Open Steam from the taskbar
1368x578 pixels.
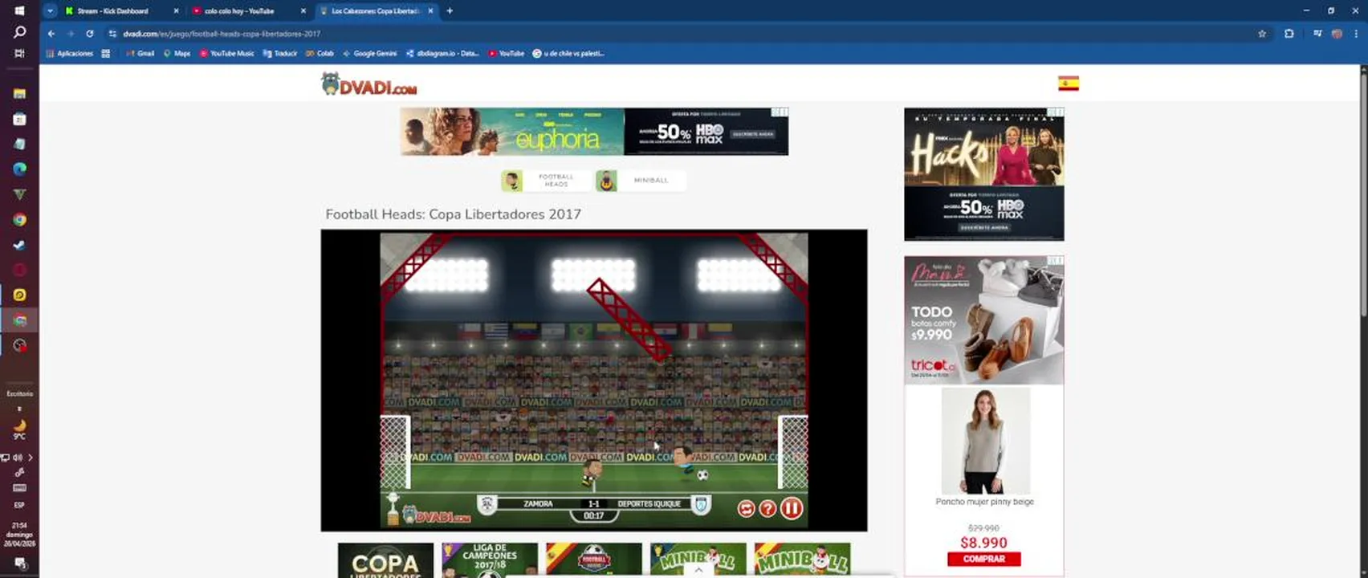pos(19,245)
